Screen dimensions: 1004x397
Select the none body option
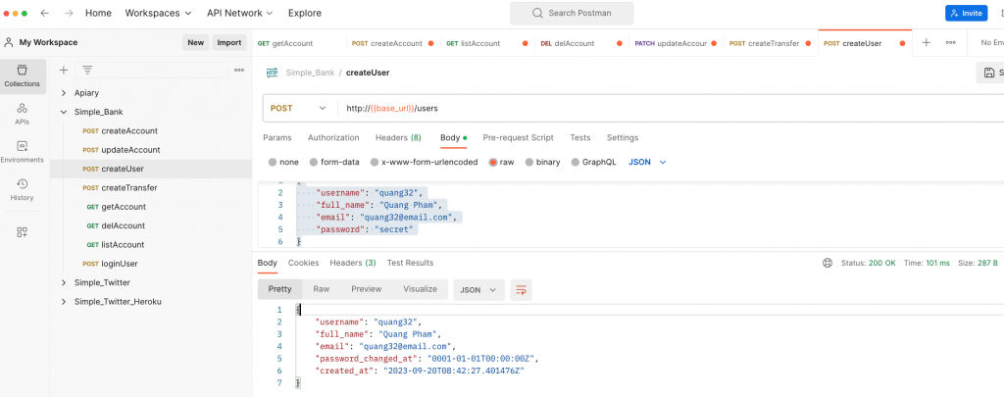coord(283,162)
